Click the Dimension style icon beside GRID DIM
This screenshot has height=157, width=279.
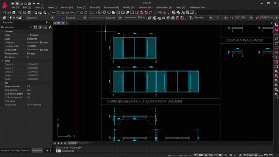pos(231,17)
